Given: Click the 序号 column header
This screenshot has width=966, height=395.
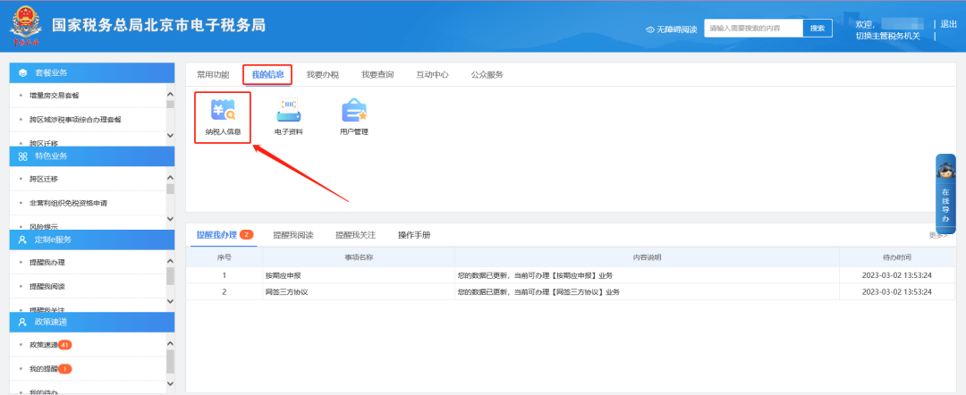Looking at the screenshot, I should pyautogui.click(x=225, y=257).
